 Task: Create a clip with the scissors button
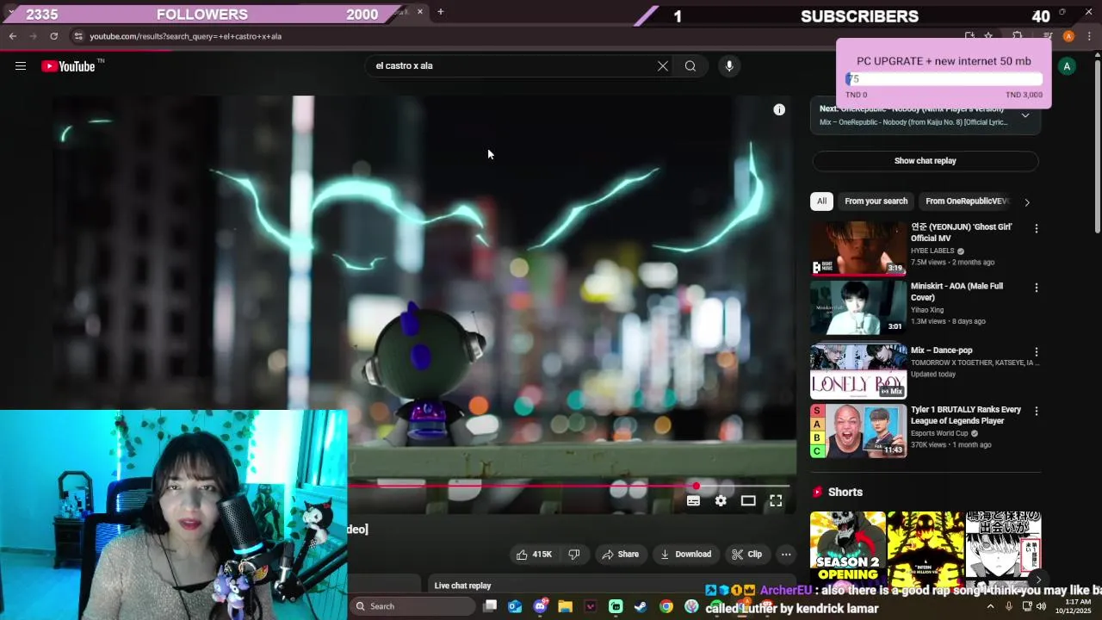746,555
